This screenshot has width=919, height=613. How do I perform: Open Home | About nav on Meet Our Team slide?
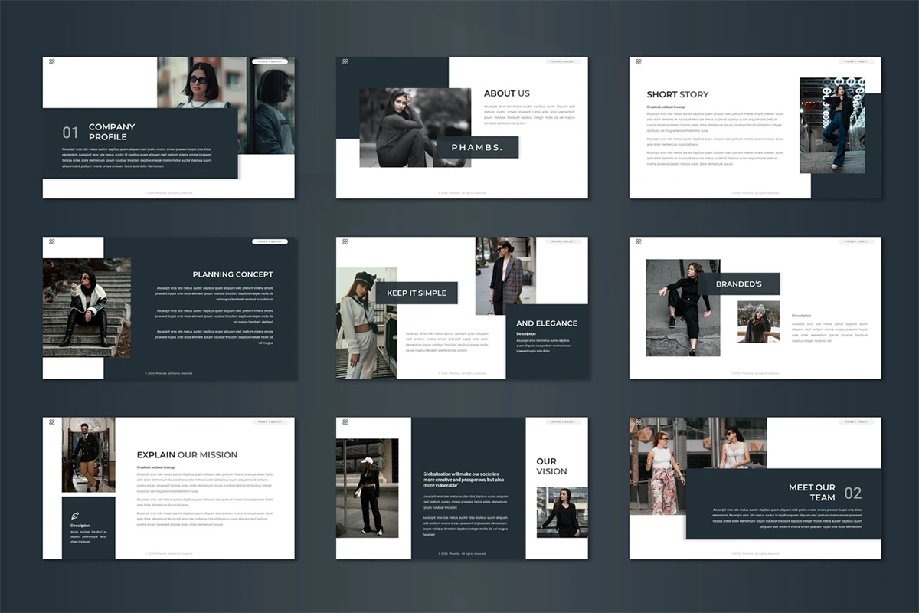857,421
